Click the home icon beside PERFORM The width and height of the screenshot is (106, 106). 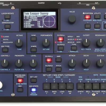[x=84, y=13]
